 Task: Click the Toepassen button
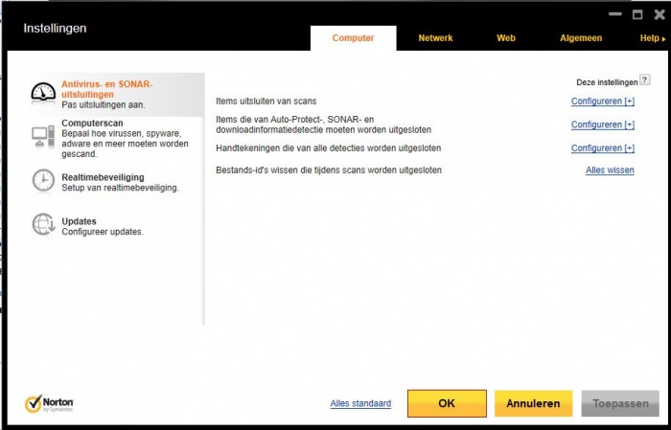tap(620, 403)
